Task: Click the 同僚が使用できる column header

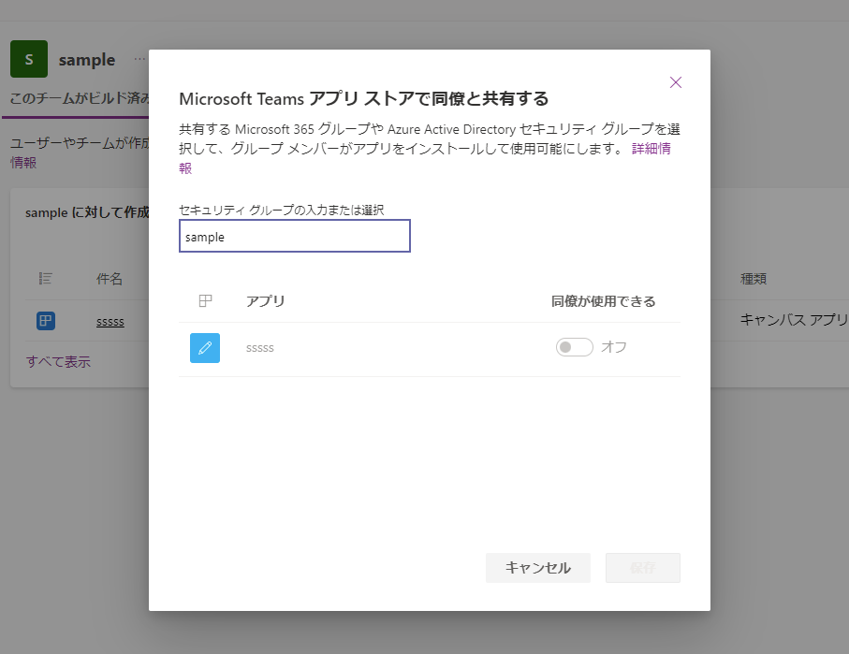Action: (x=603, y=301)
